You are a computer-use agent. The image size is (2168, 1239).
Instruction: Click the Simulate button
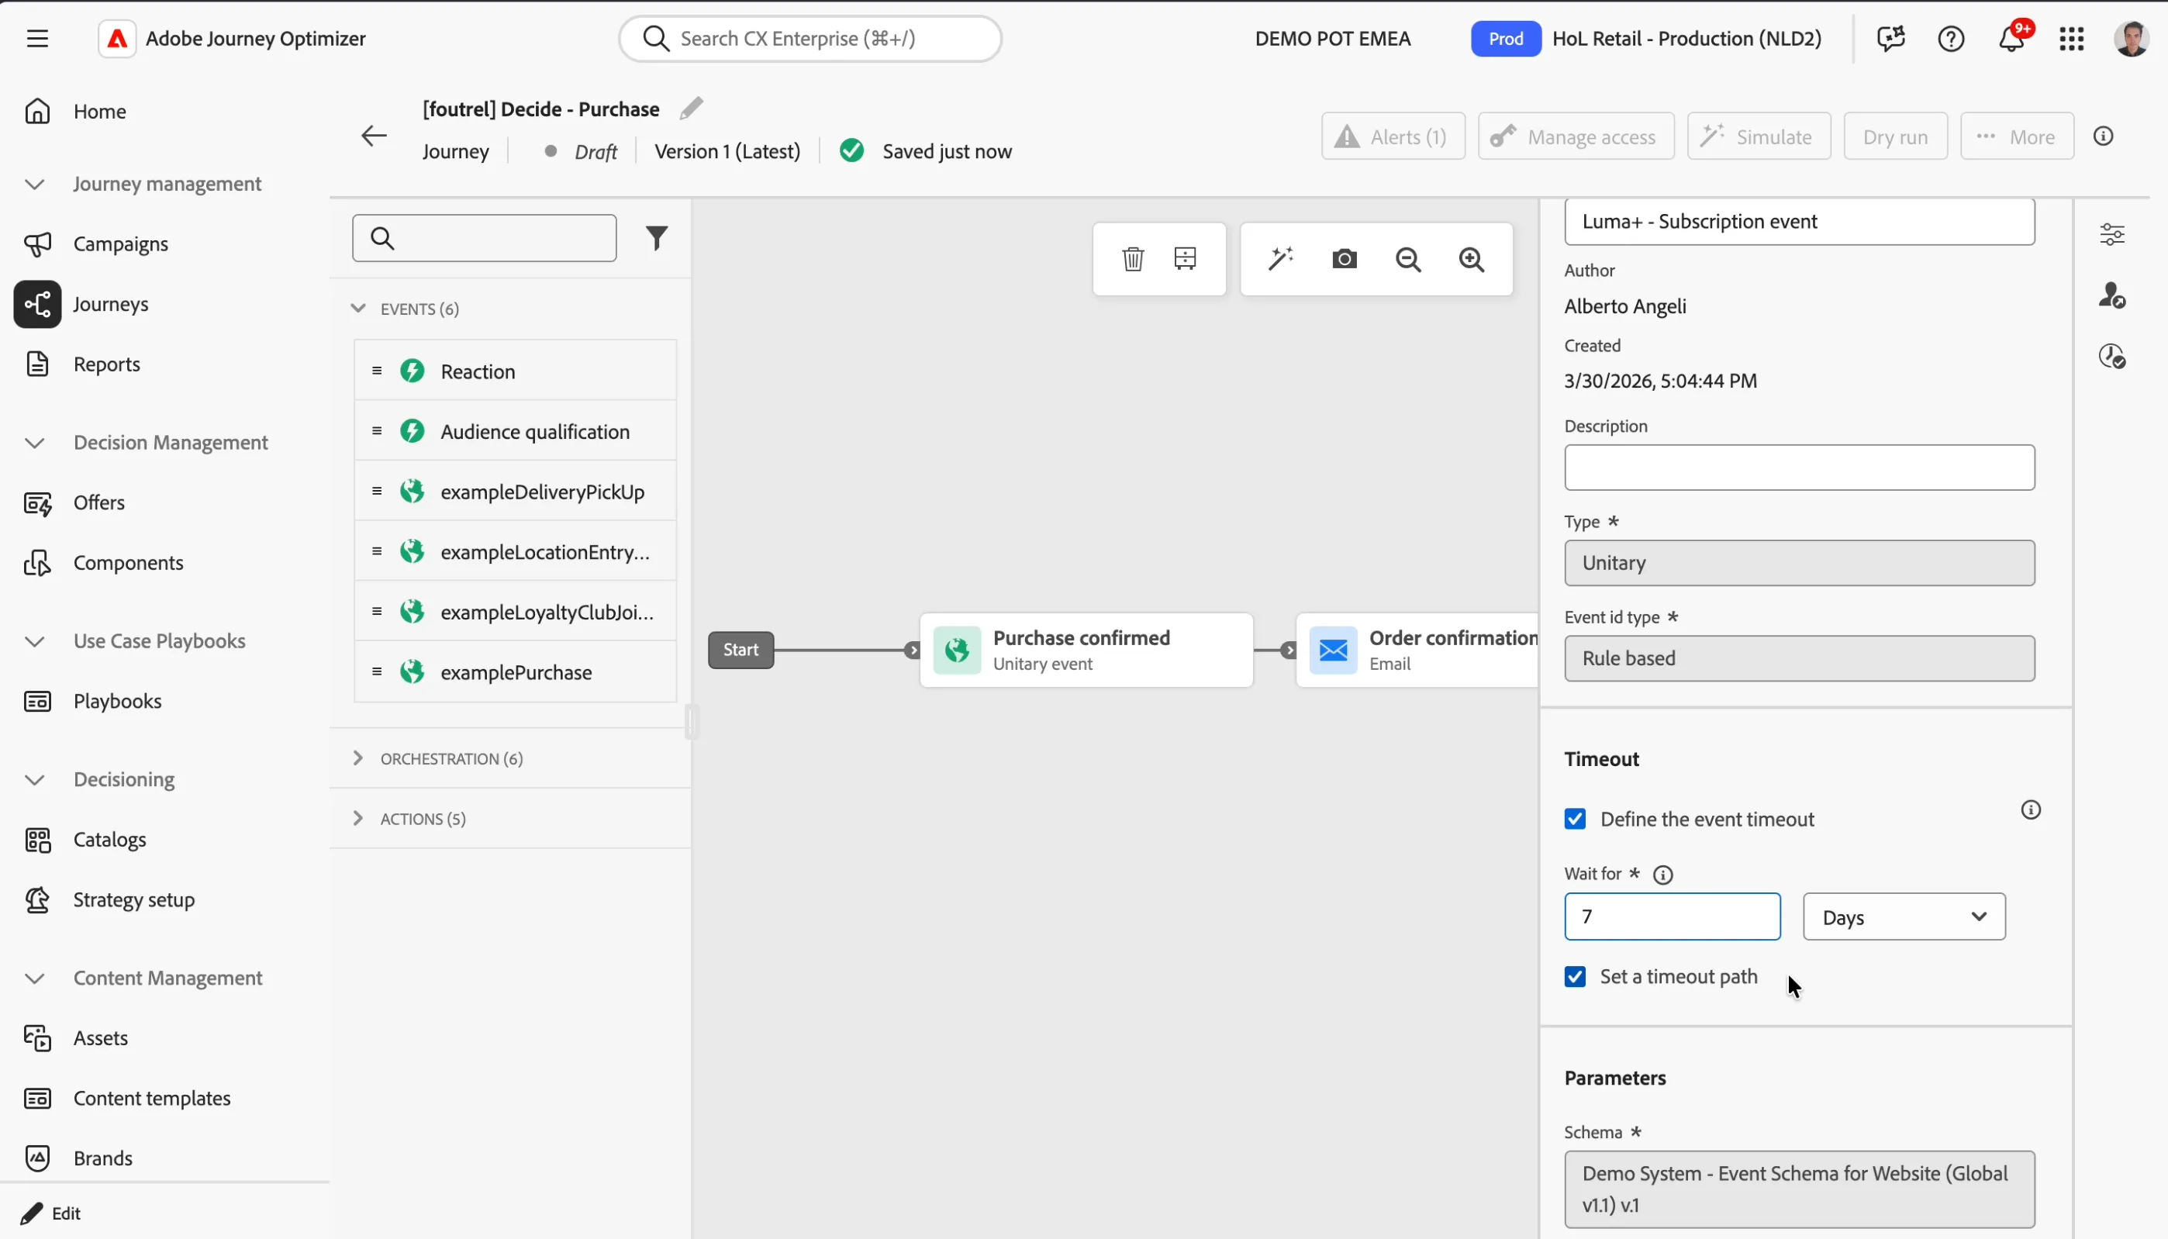tap(1759, 136)
